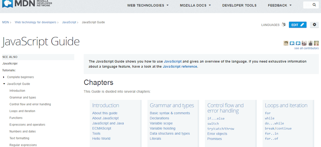This screenshot has width=321, height=147.
Task: Select Introduction in the sidebar
Action: click(18, 91)
